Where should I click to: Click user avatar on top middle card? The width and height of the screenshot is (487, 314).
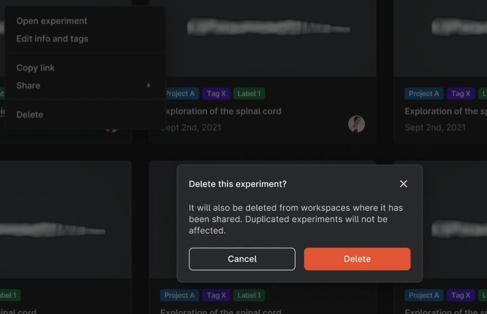(356, 124)
